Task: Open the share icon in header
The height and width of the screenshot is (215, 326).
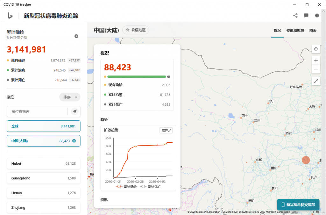Action: (295, 16)
